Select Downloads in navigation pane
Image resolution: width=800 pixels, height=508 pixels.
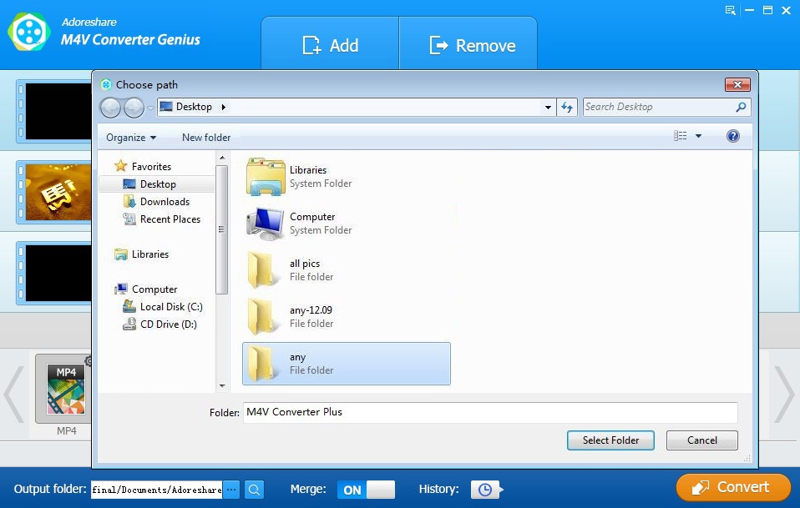coord(156,202)
